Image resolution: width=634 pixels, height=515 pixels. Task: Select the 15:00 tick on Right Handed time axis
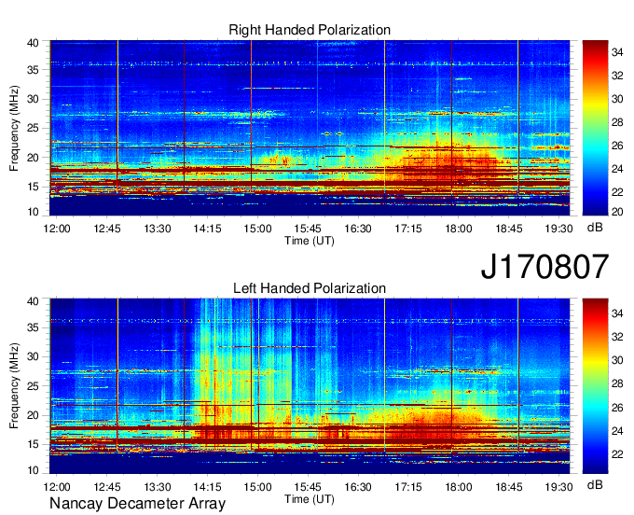tap(257, 229)
